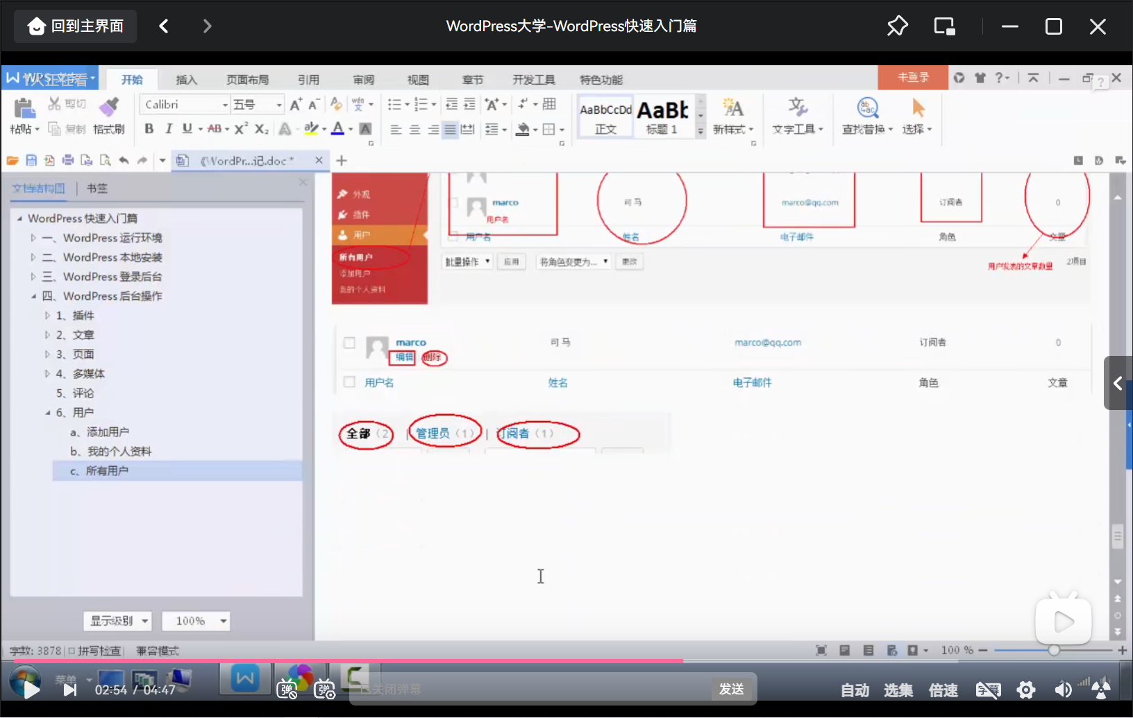The height and width of the screenshot is (718, 1133).
Task: Check the checkbox beside marco user row
Action: 350,343
